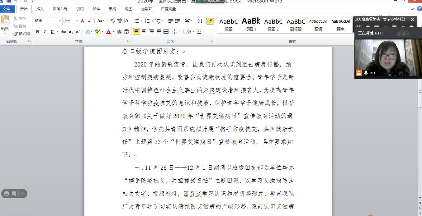
Task: Toggle bold formatting
Action: pyautogui.click(x=37, y=32)
